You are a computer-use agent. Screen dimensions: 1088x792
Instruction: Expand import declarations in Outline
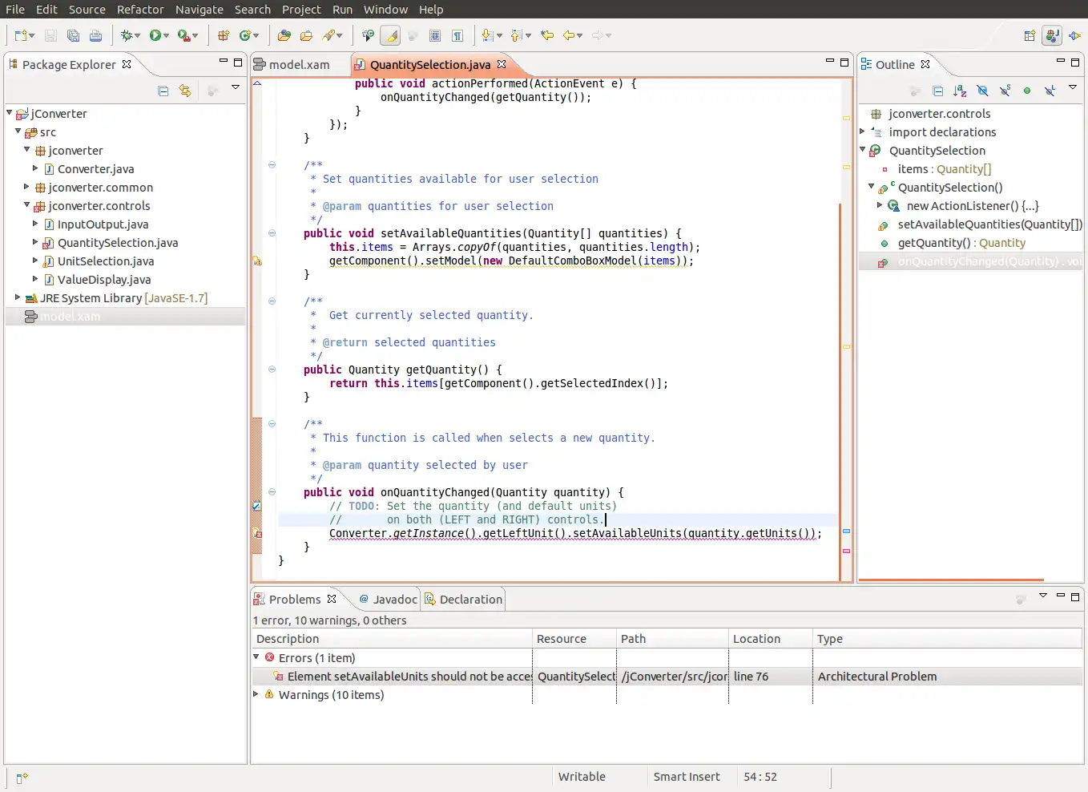(863, 131)
